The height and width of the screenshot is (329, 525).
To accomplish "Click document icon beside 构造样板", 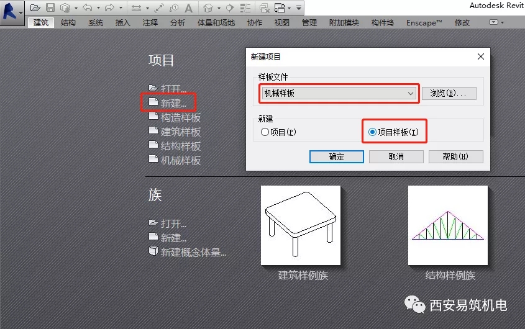I will pos(153,116).
